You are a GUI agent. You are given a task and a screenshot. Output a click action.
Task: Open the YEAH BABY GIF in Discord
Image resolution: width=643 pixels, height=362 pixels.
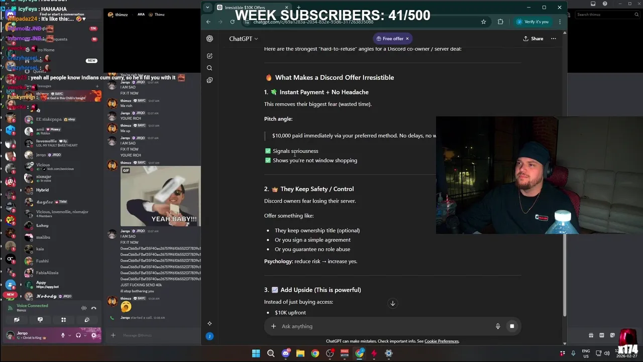point(160,196)
